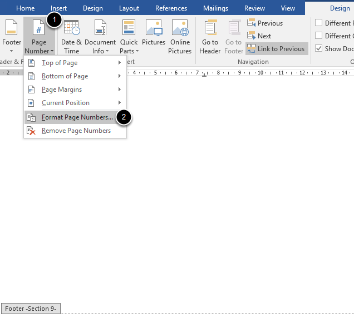Expand the Document Info dropdown arrow

tap(107, 51)
